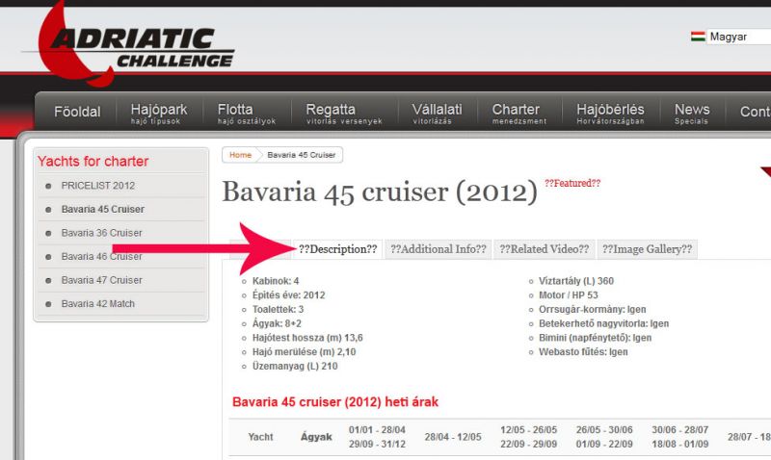771x460 pixels.
Task: Select Bavaria 47 Cruiser in sidebar
Action: pyautogui.click(x=101, y=280)
